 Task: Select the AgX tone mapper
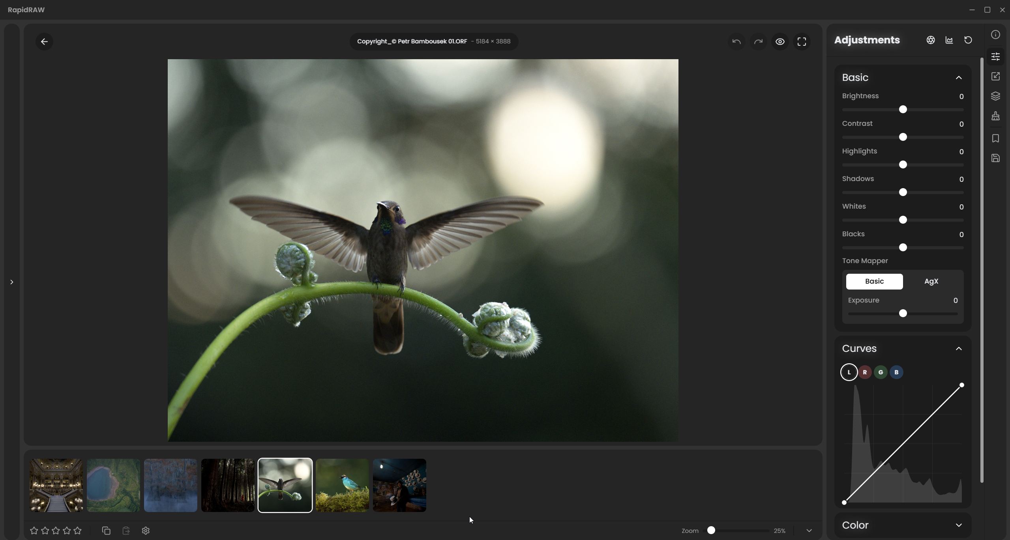[931, 281]
